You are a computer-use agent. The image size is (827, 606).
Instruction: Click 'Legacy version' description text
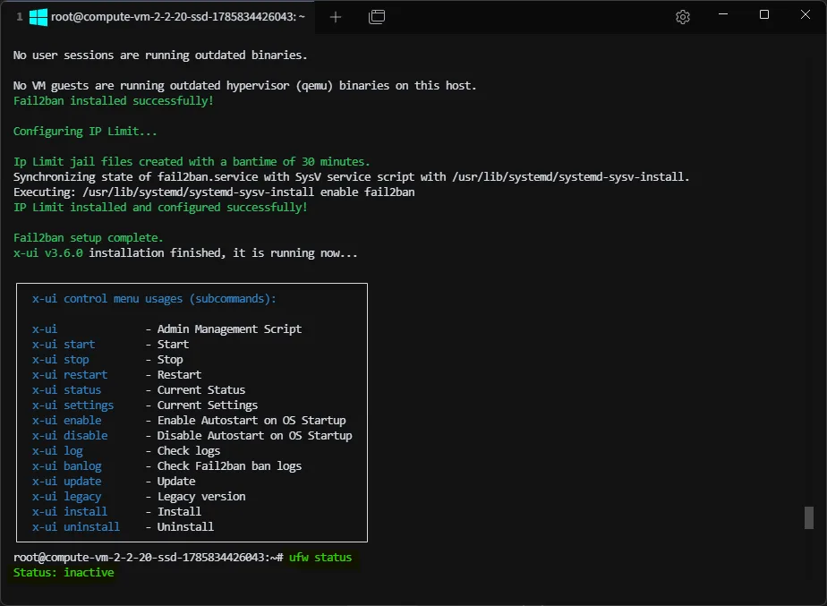201,497
